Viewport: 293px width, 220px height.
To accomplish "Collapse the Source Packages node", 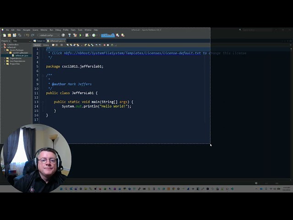I will pos(5,50).
